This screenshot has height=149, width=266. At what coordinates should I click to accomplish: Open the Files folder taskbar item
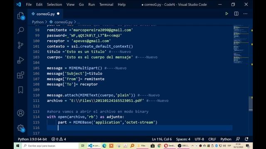tap(142, 146)
